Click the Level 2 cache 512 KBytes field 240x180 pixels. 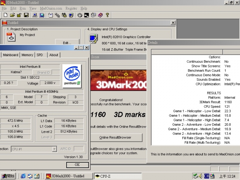click(x=69, y=131)
